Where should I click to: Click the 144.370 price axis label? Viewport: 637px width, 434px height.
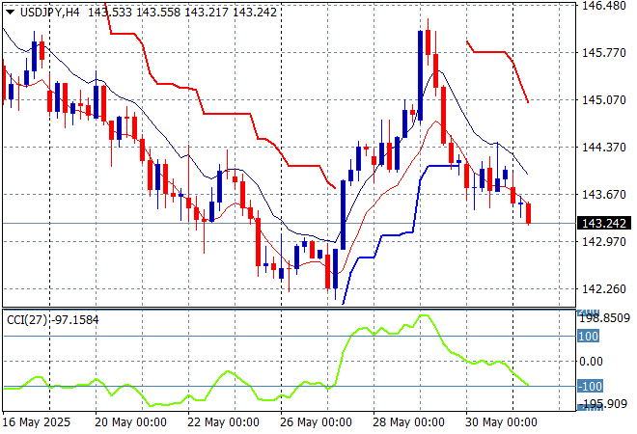[602, 148]
